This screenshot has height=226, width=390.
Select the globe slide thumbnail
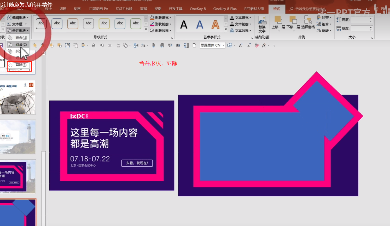[x=18, y=97]
